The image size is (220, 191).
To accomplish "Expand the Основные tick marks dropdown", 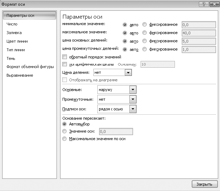I will point(133,90).
